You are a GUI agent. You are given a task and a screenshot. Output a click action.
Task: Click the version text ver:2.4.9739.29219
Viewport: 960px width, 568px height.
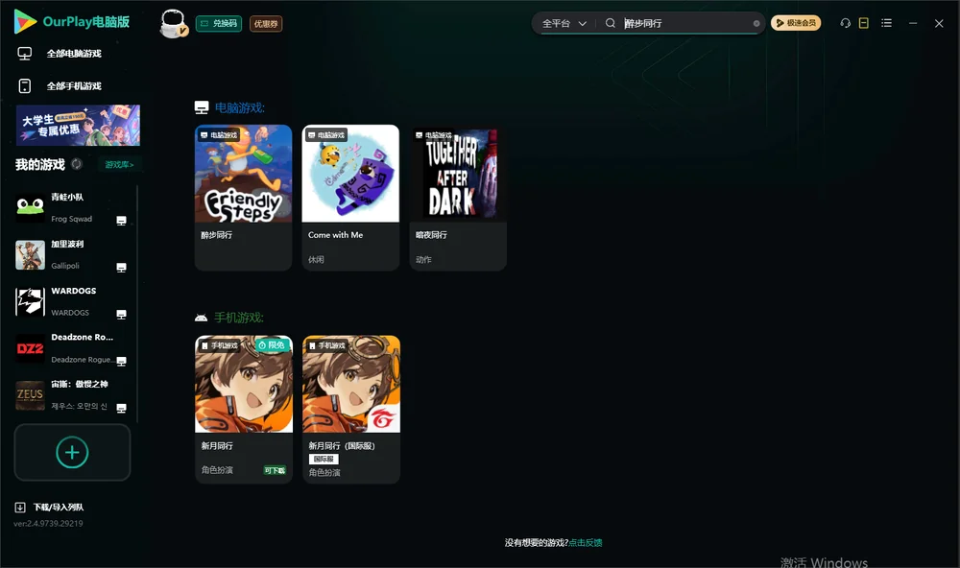[48, 524]
